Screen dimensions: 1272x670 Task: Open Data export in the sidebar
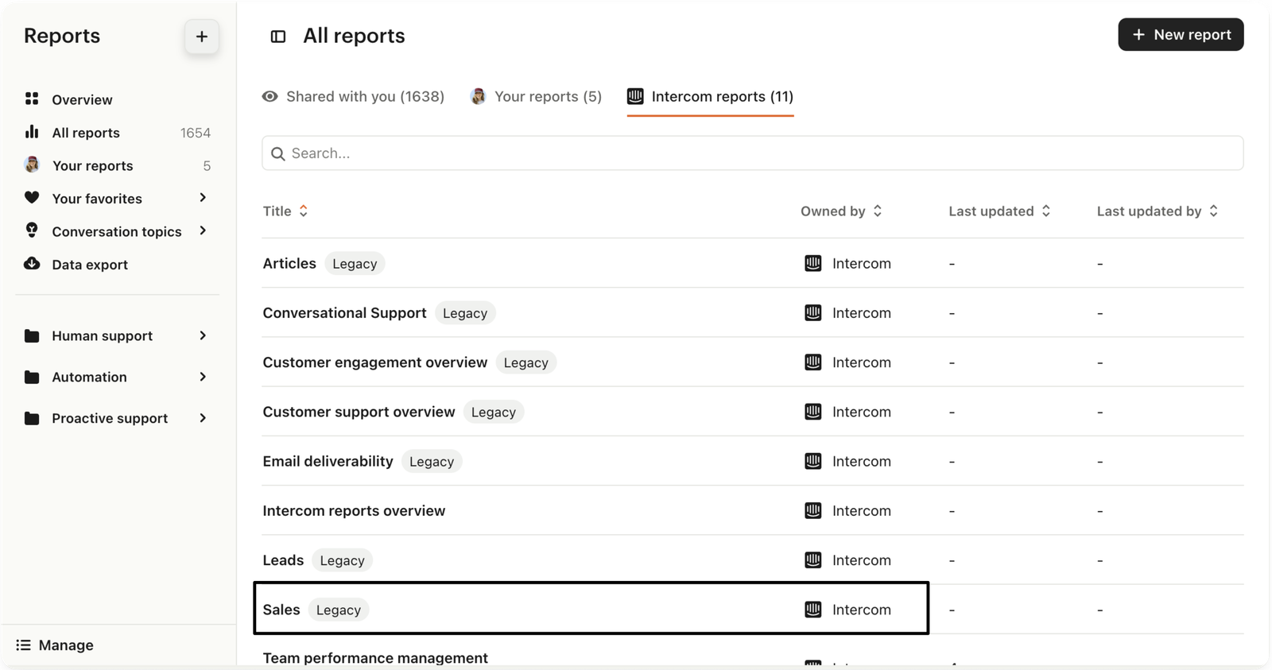point(90,265)
